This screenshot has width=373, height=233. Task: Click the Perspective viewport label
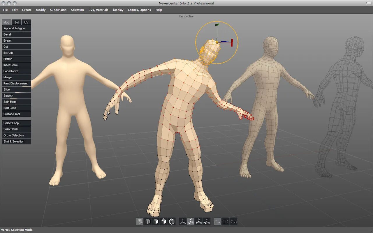click(186, 16)
